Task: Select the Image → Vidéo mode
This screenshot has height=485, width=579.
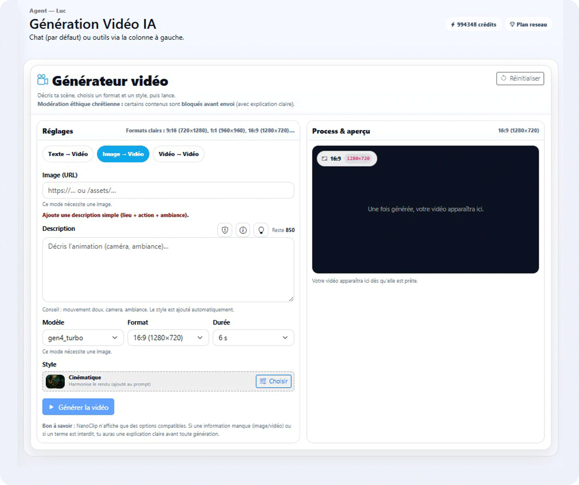Action: tap(123, 154)
